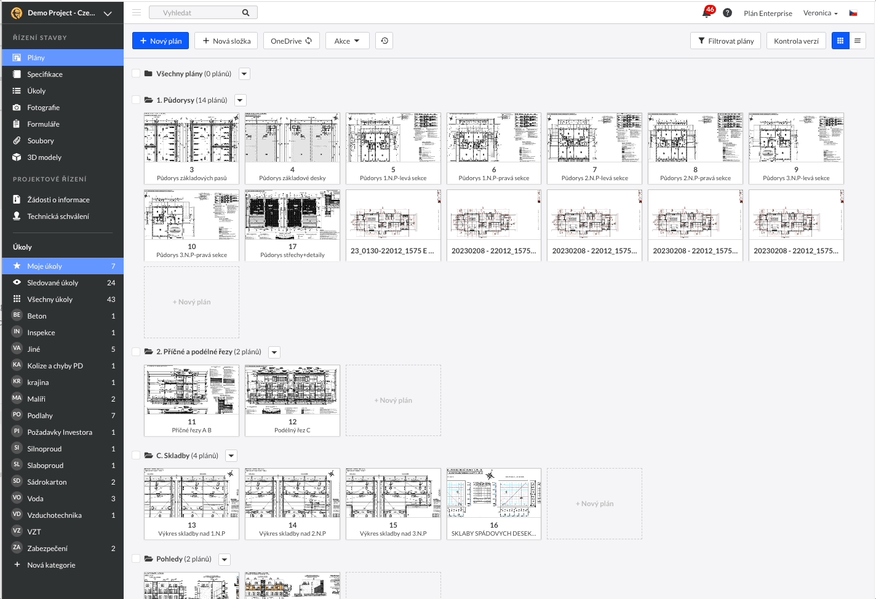Click the Nová složka button

click(226, 41)
